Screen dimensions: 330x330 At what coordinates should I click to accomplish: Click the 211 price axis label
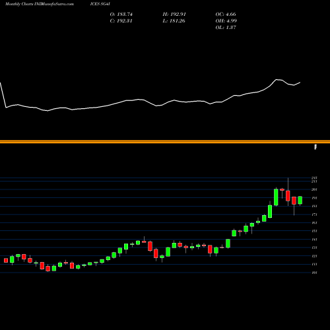click(x=314, y=181)
